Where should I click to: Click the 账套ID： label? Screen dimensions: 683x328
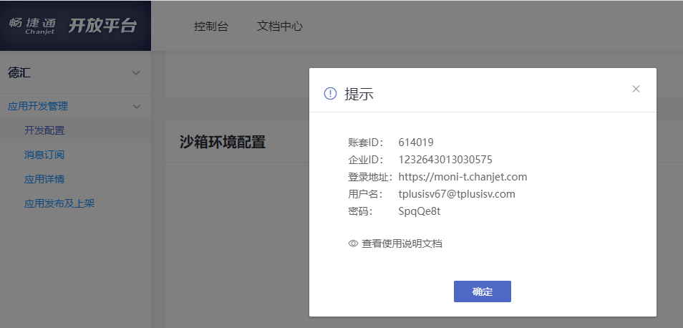(365, 143)
